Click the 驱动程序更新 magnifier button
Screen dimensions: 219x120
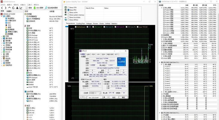click(52, 8)
